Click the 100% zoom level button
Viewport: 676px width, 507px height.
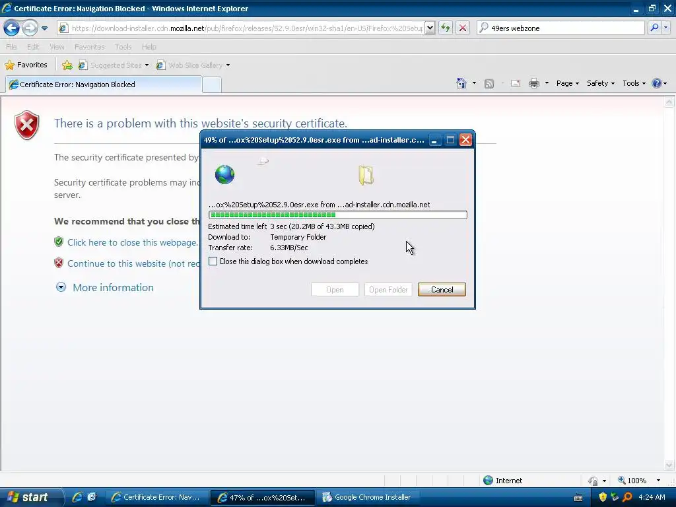[632, 481]
